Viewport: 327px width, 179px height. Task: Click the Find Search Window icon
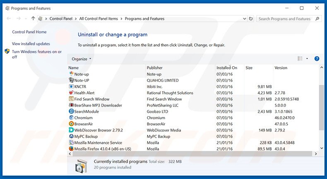71,99
